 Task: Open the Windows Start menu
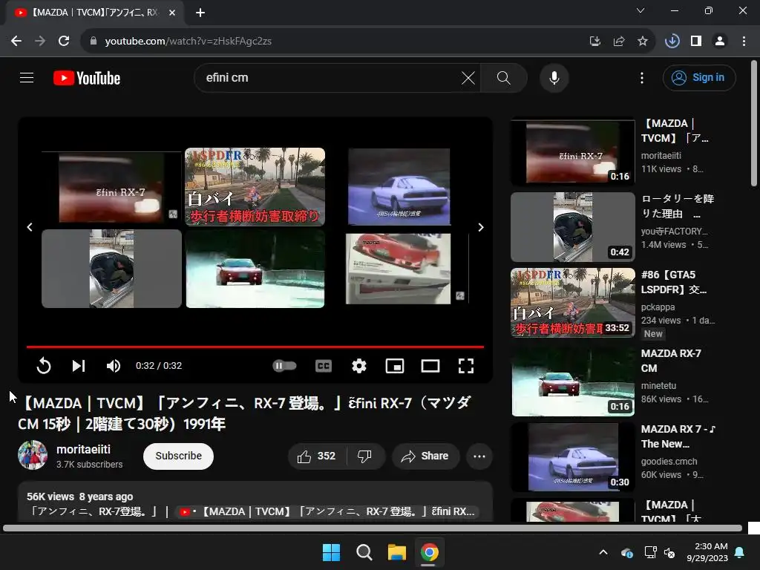(332, 552)
